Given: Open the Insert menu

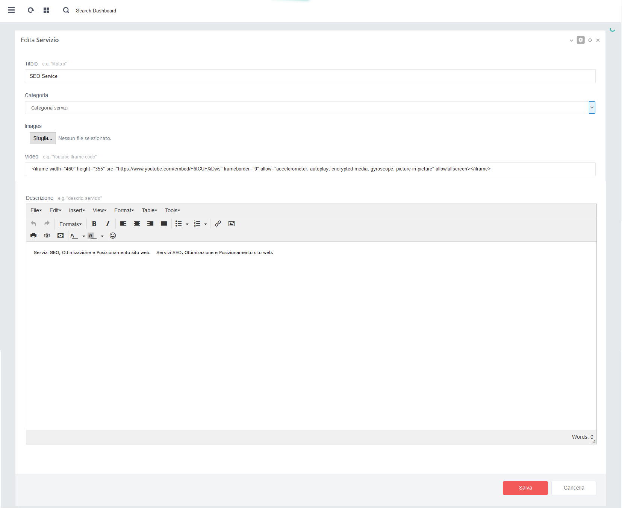Looking at the screenshot, I should (77, 210).
